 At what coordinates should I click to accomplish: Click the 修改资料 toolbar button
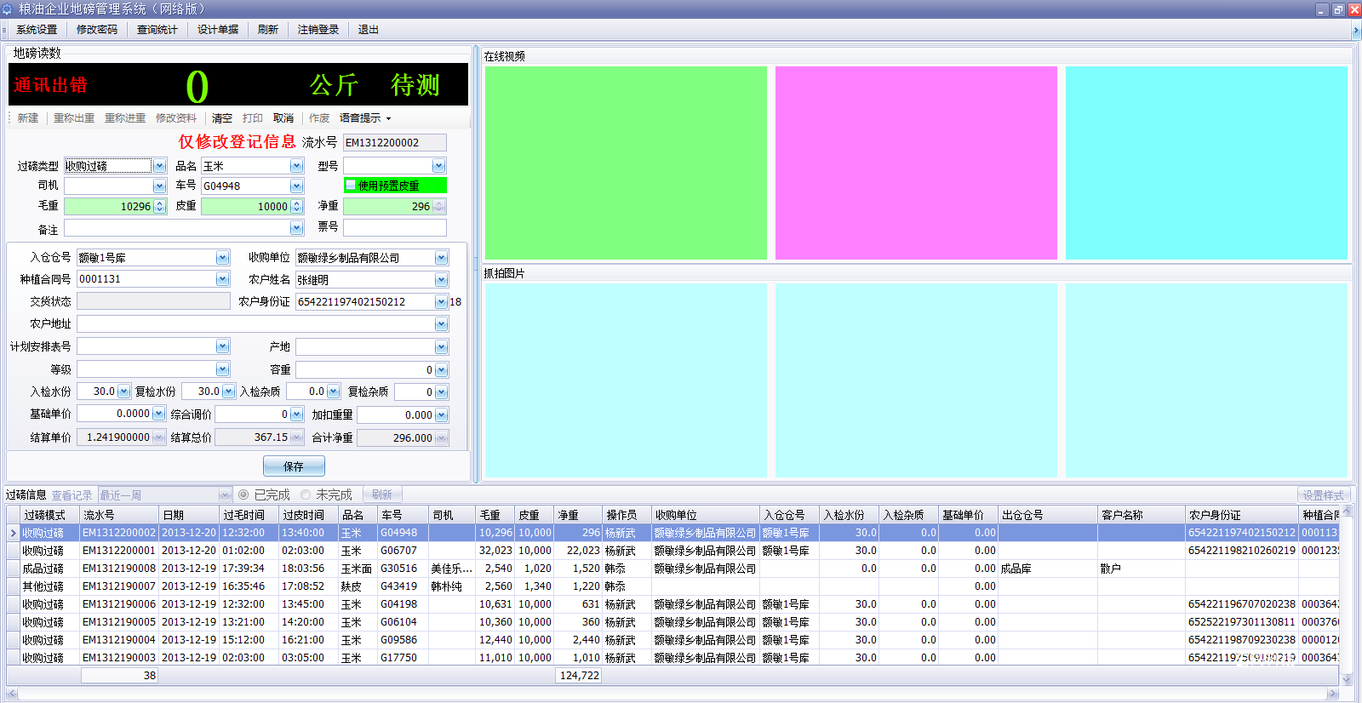pyautogui.click(x=176, y=118)
